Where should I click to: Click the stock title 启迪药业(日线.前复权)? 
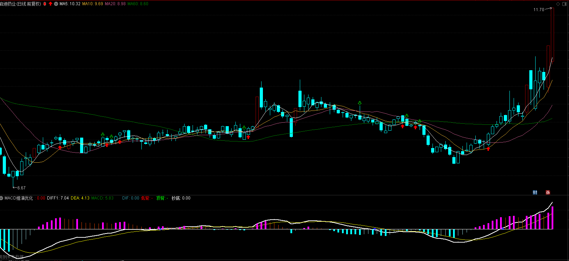tap(21, 4)
